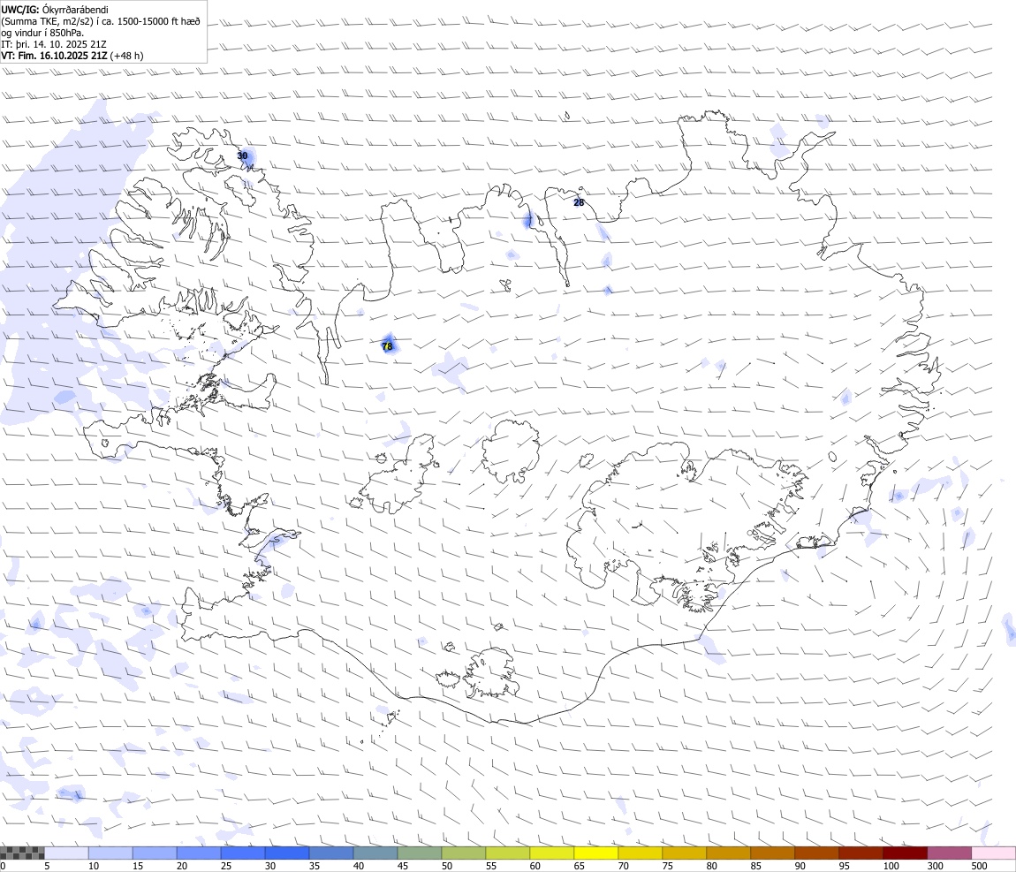The image size is (1016, 872).
Task: Select the legend label "90"
Action: point(800,866)
